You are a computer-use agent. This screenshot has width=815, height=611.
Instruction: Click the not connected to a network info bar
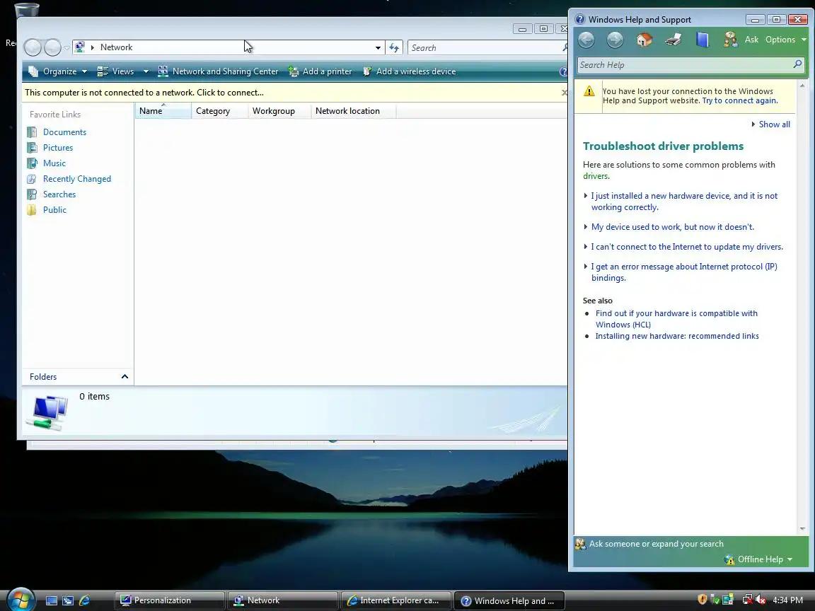(x=291, y=93)
